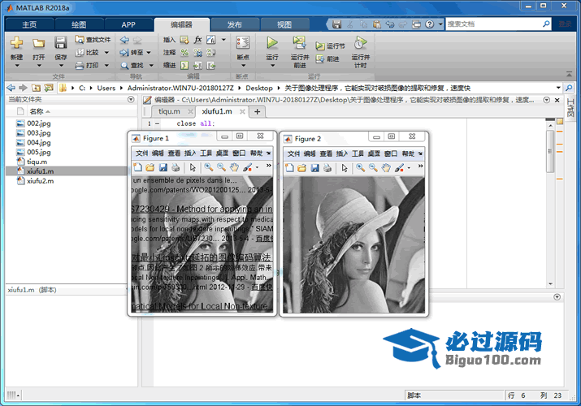
Task: Select the pan hand tool in Figure 1
Action: pos(234,167)
